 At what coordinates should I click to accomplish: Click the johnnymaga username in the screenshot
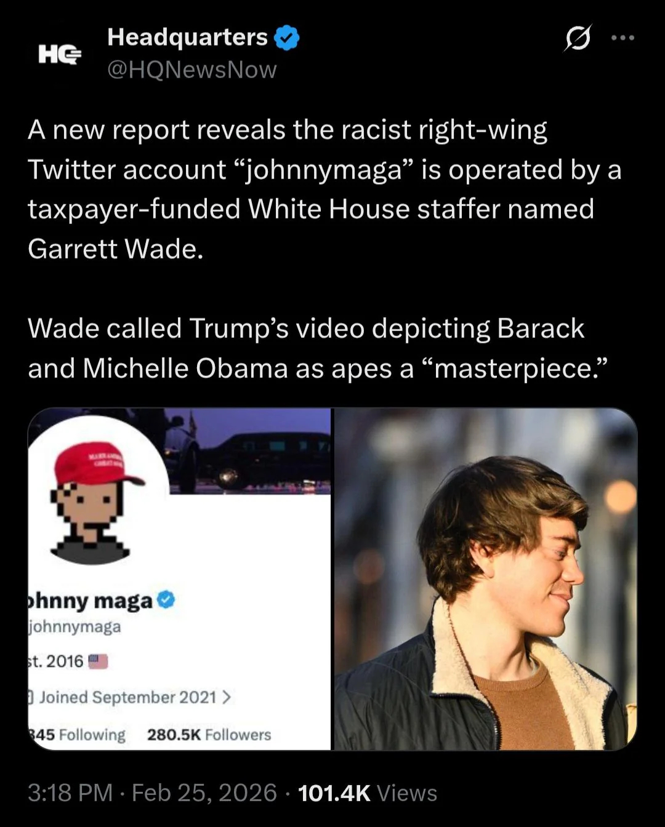click(75, 627)
